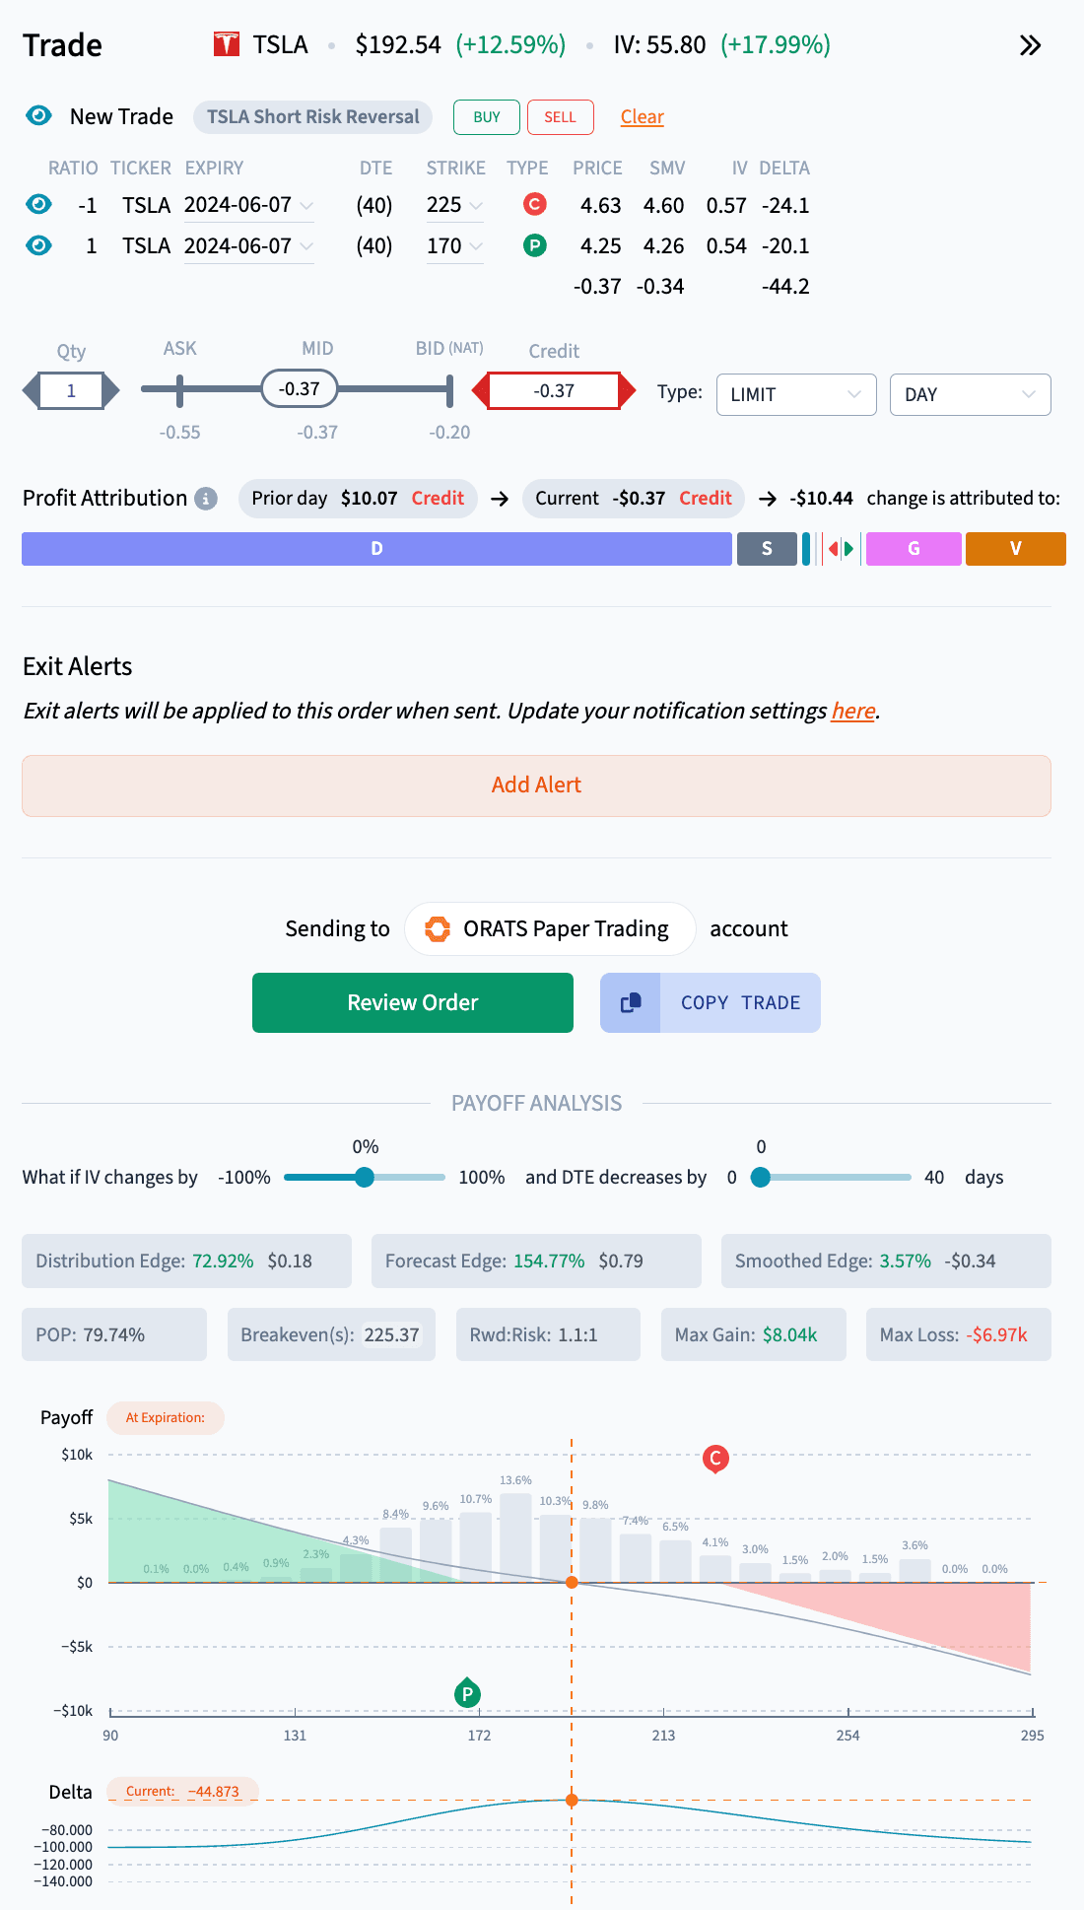Click the teal attribution bar segment
This screenshot has width=1084, height=1910.
click(x=806, y=549)
